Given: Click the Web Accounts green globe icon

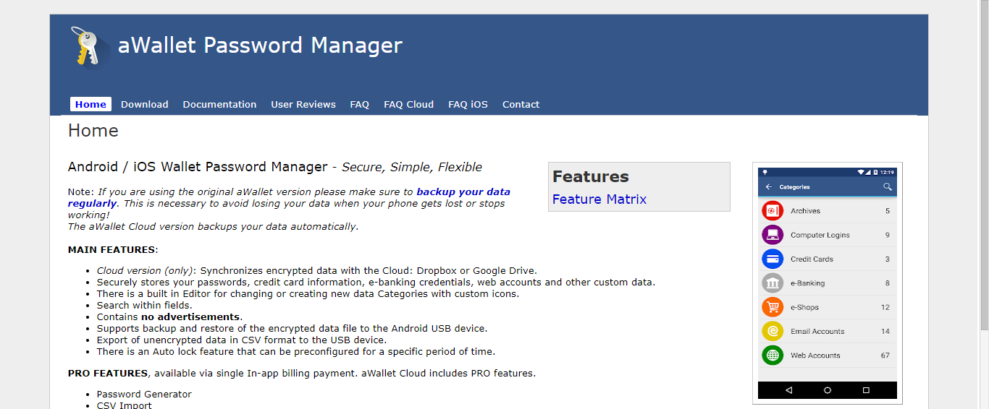Looking at the screenshot, I should pyautogui.click(x=773, y=356).
